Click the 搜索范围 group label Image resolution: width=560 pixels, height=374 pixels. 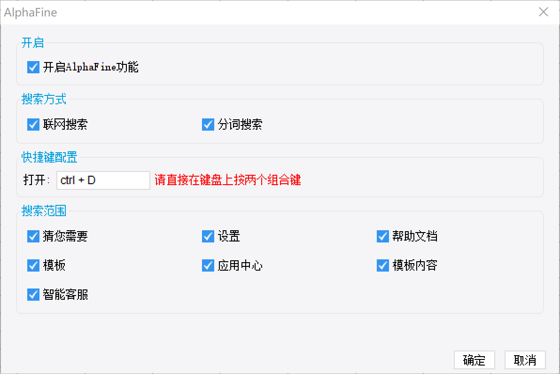coord(44,210)
